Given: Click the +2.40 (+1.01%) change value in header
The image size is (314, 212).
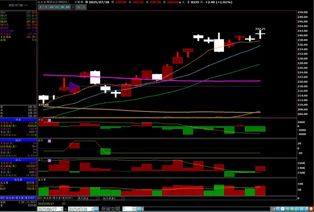Looking at the screenshot, I should click(219, 2).
